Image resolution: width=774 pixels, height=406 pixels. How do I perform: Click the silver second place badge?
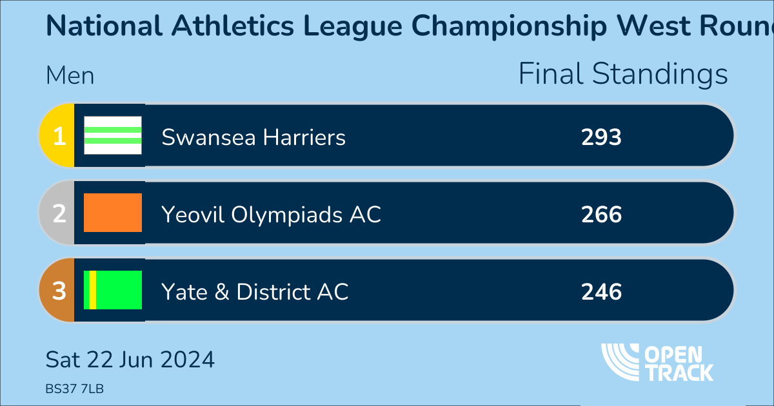pyautogui.click(x=58, y=213)
